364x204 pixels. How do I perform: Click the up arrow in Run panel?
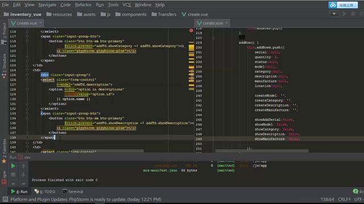(x=23, y=166)
